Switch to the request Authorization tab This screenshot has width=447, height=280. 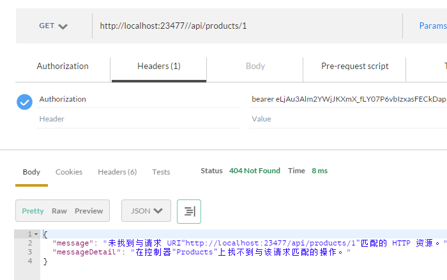point(63,66)
